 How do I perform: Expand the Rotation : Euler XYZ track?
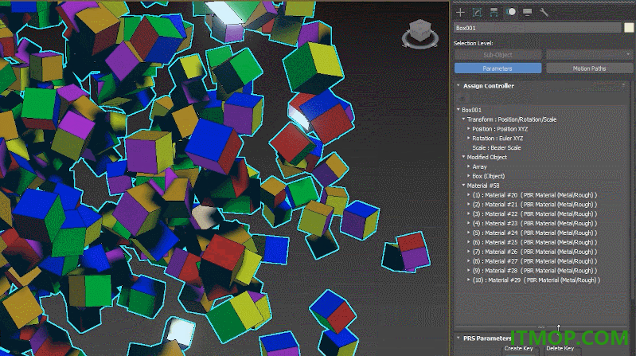pyautogui.click(x=469, y=138)
